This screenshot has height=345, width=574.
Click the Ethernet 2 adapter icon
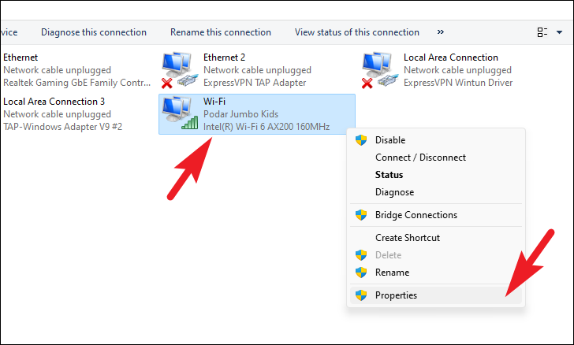point(180,70)
